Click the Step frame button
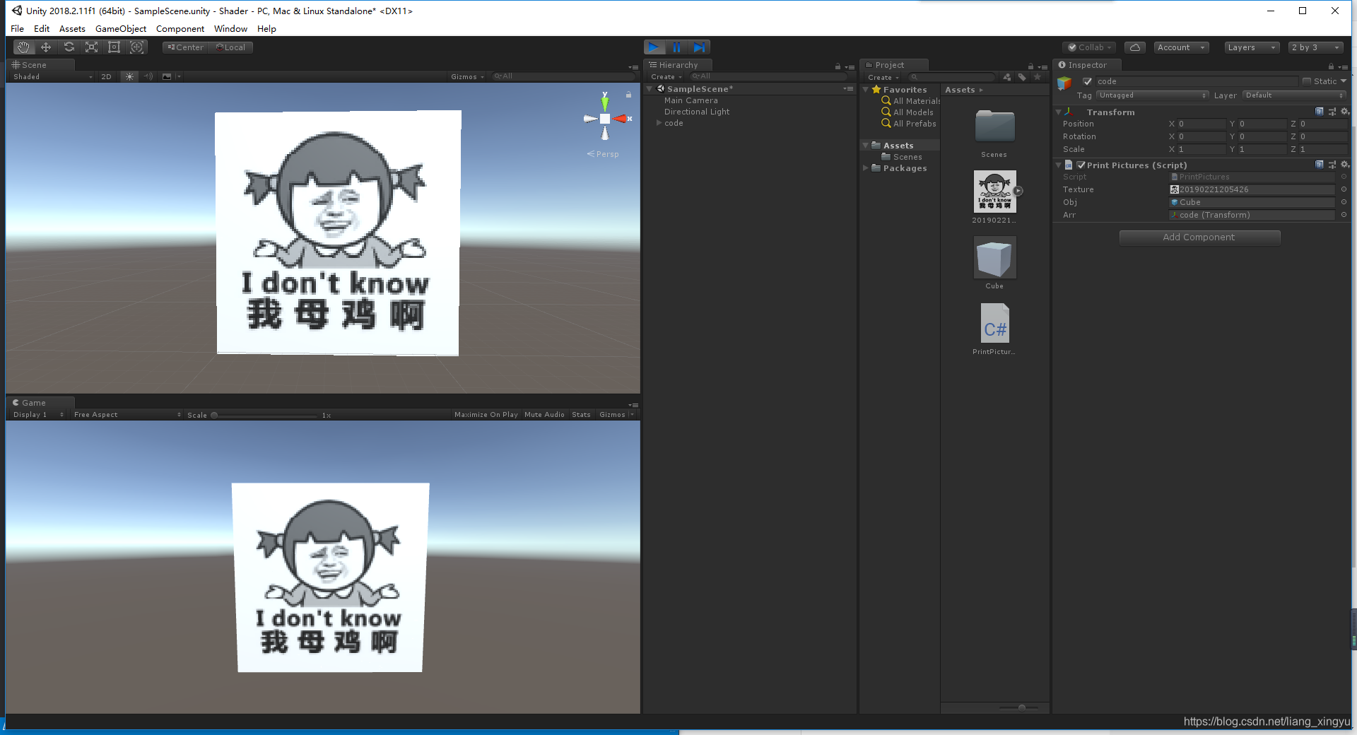1357x735 pixels. 699,47
